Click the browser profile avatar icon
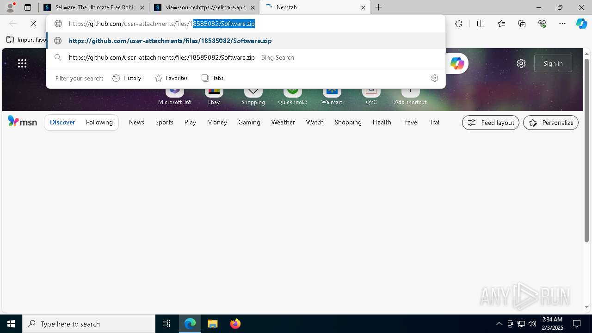Screen dimensions: 592x333 pyautogui.click(x=10, y=7)
